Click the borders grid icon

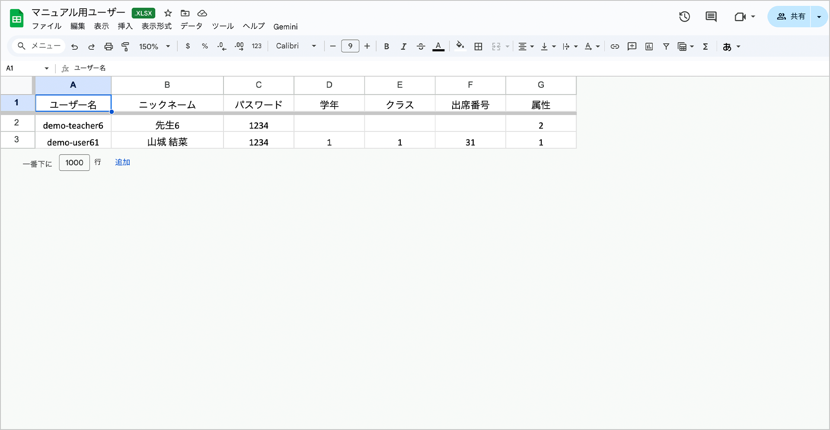pos(478,47)
